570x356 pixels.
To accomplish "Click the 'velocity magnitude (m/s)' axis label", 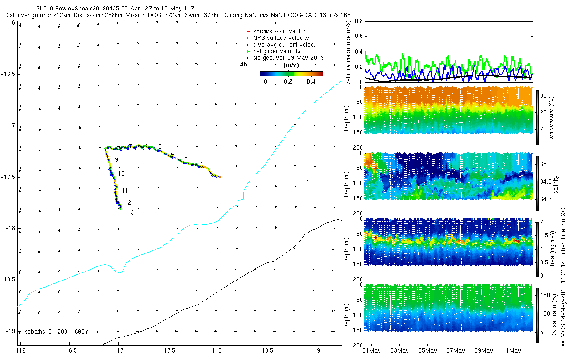I will click(348, 52).
